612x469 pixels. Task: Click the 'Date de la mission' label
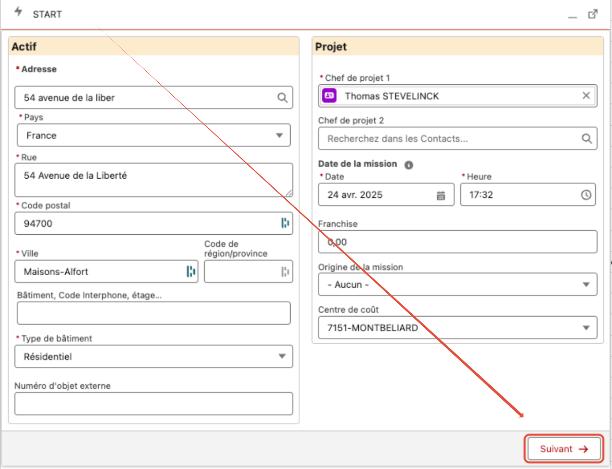[358, 164]
